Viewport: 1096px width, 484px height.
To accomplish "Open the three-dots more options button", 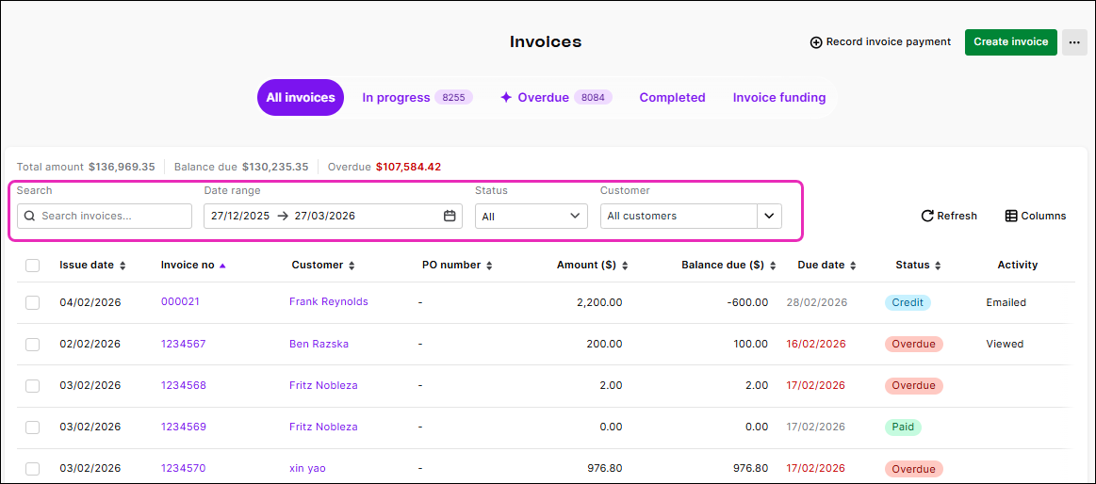I will 1075,42.
